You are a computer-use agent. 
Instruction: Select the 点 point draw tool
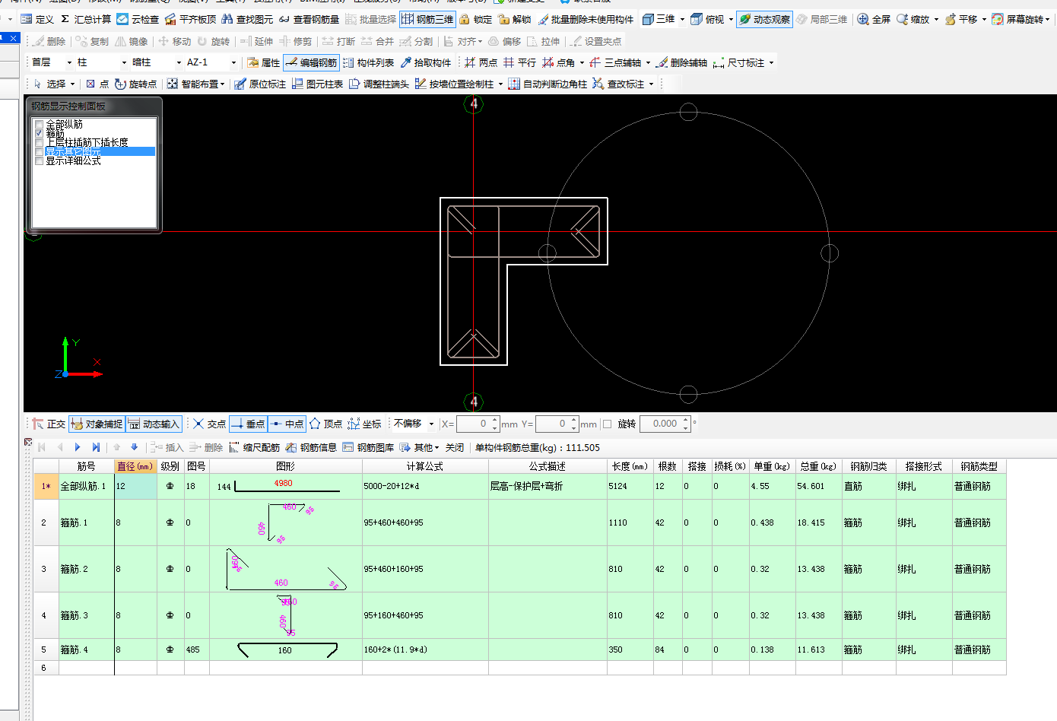(97, 84)
